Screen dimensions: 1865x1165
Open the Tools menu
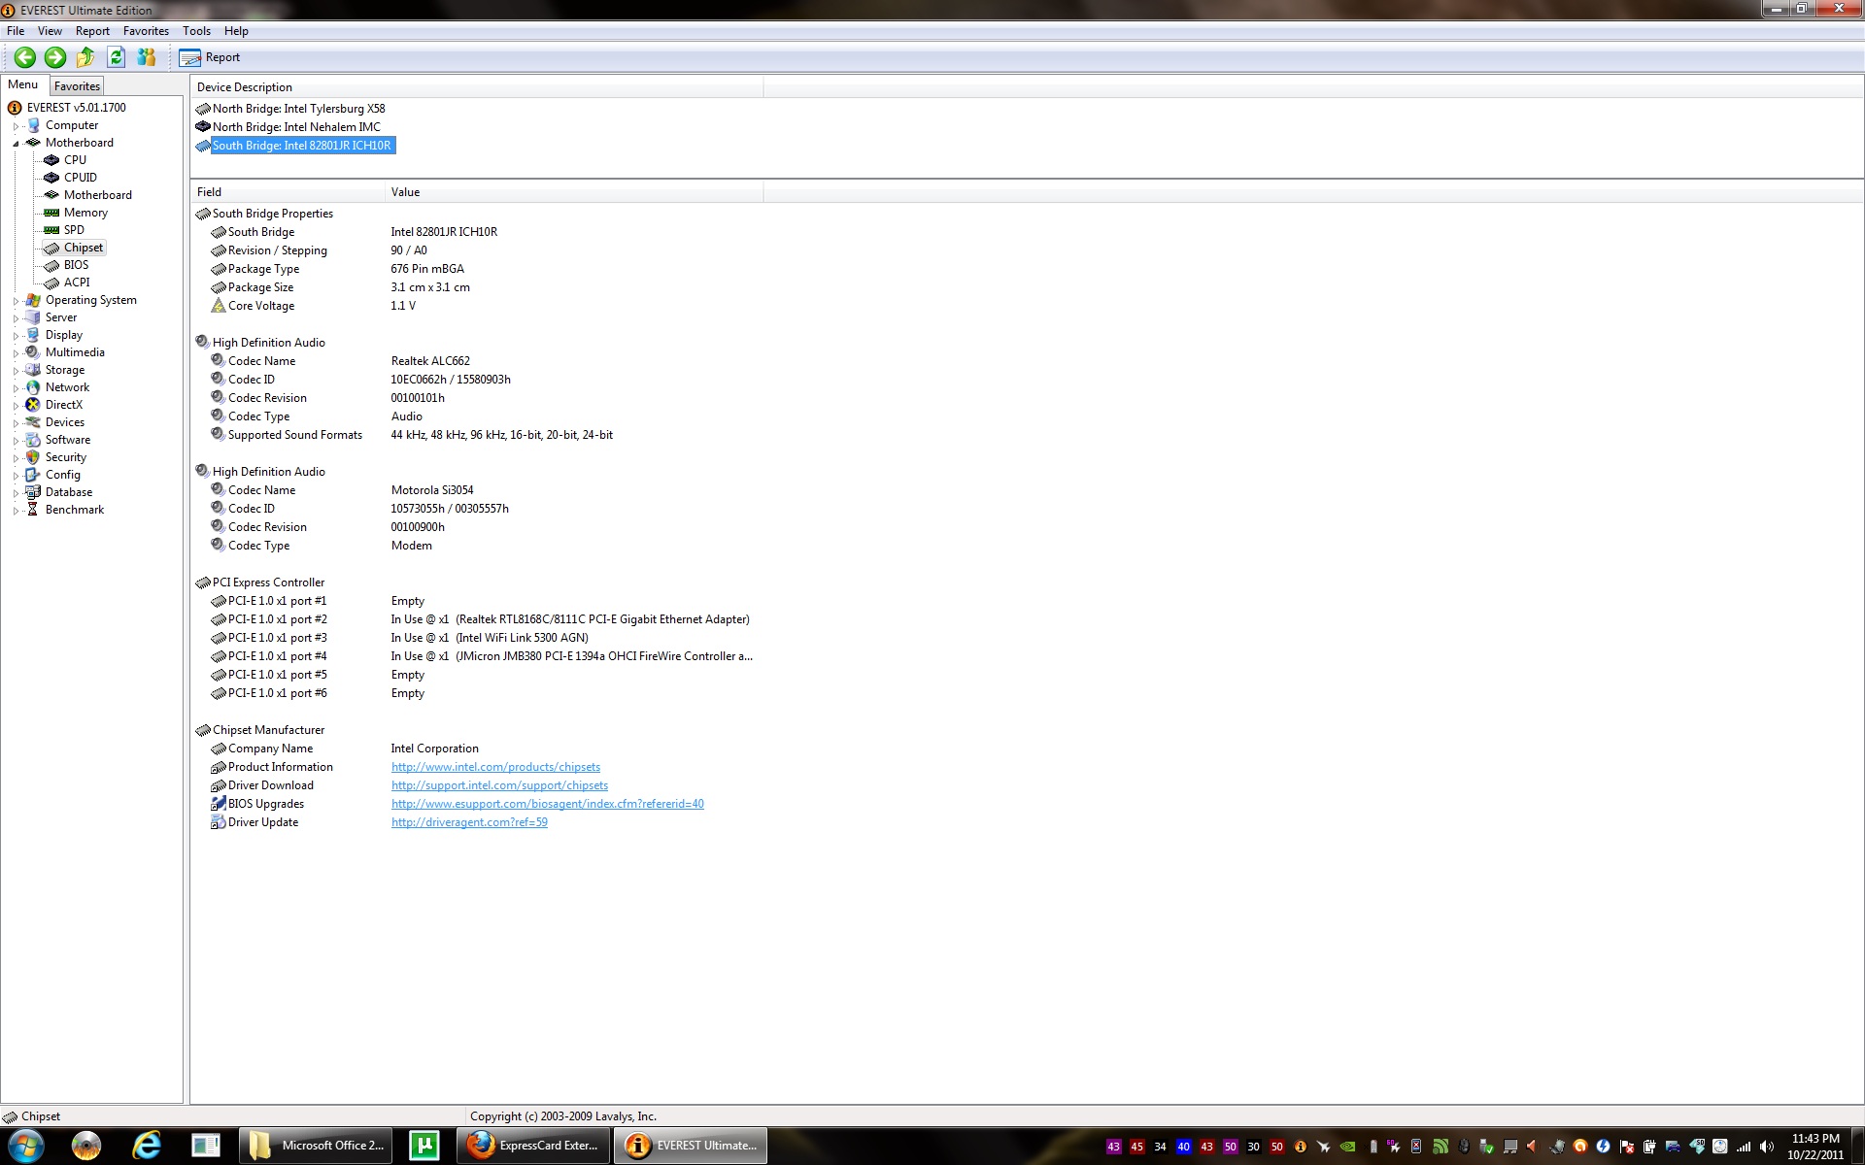196,31
